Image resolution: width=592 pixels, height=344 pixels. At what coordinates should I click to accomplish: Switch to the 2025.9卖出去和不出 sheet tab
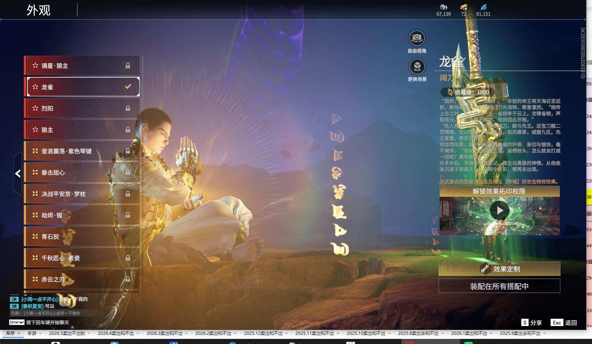click(520, 333)
